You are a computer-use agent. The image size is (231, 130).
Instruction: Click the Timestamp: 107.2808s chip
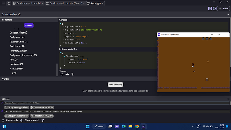[42, 107]
